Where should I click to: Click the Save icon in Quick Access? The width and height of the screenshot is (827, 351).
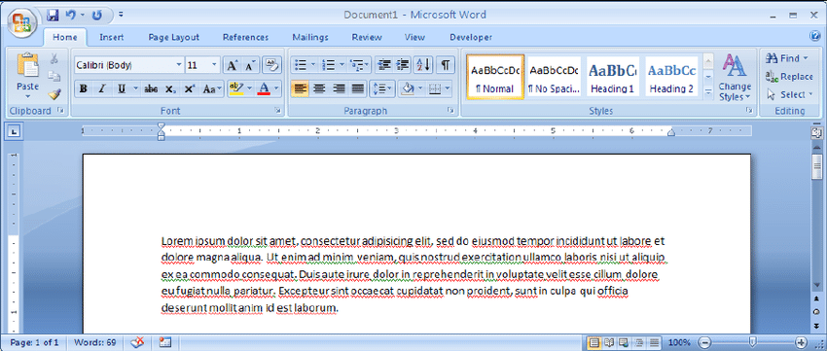coord(53,16)
